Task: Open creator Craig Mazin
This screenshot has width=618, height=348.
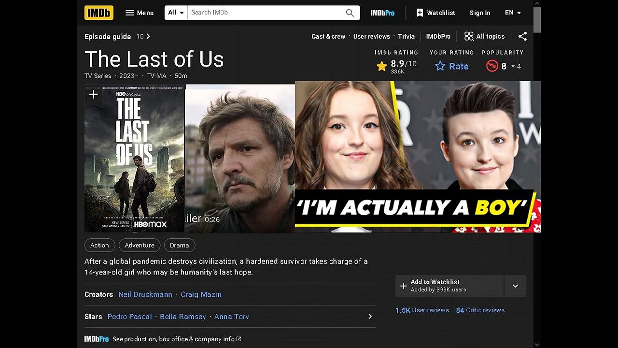Action: coord(201,294)
